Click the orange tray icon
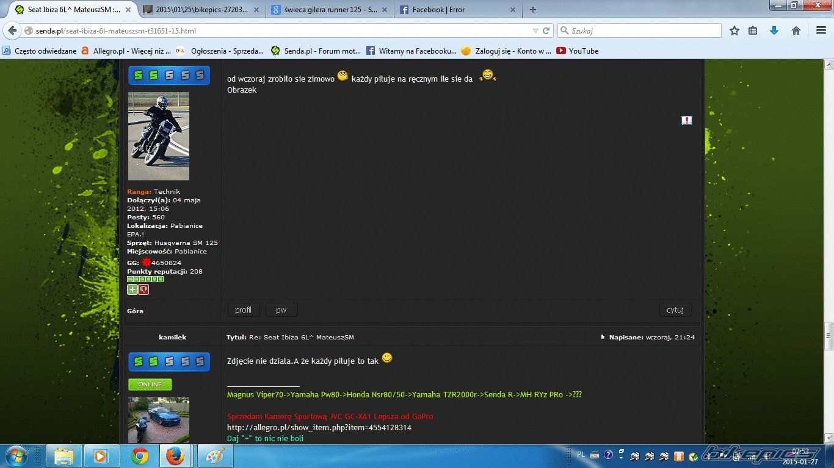Screen dimensions: 834x468 click(679, 456)
